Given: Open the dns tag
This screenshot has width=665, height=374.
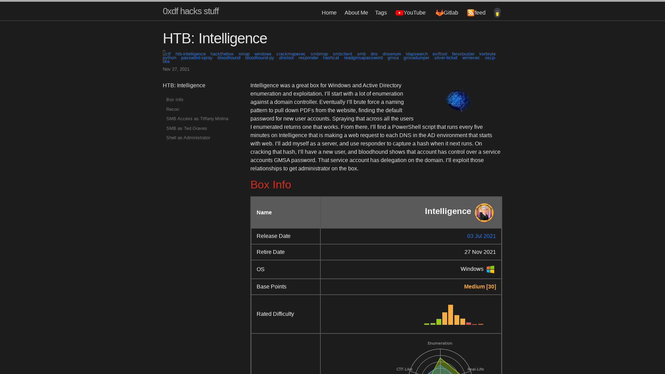Looking at the screenshot, I should tap(374, 54).
